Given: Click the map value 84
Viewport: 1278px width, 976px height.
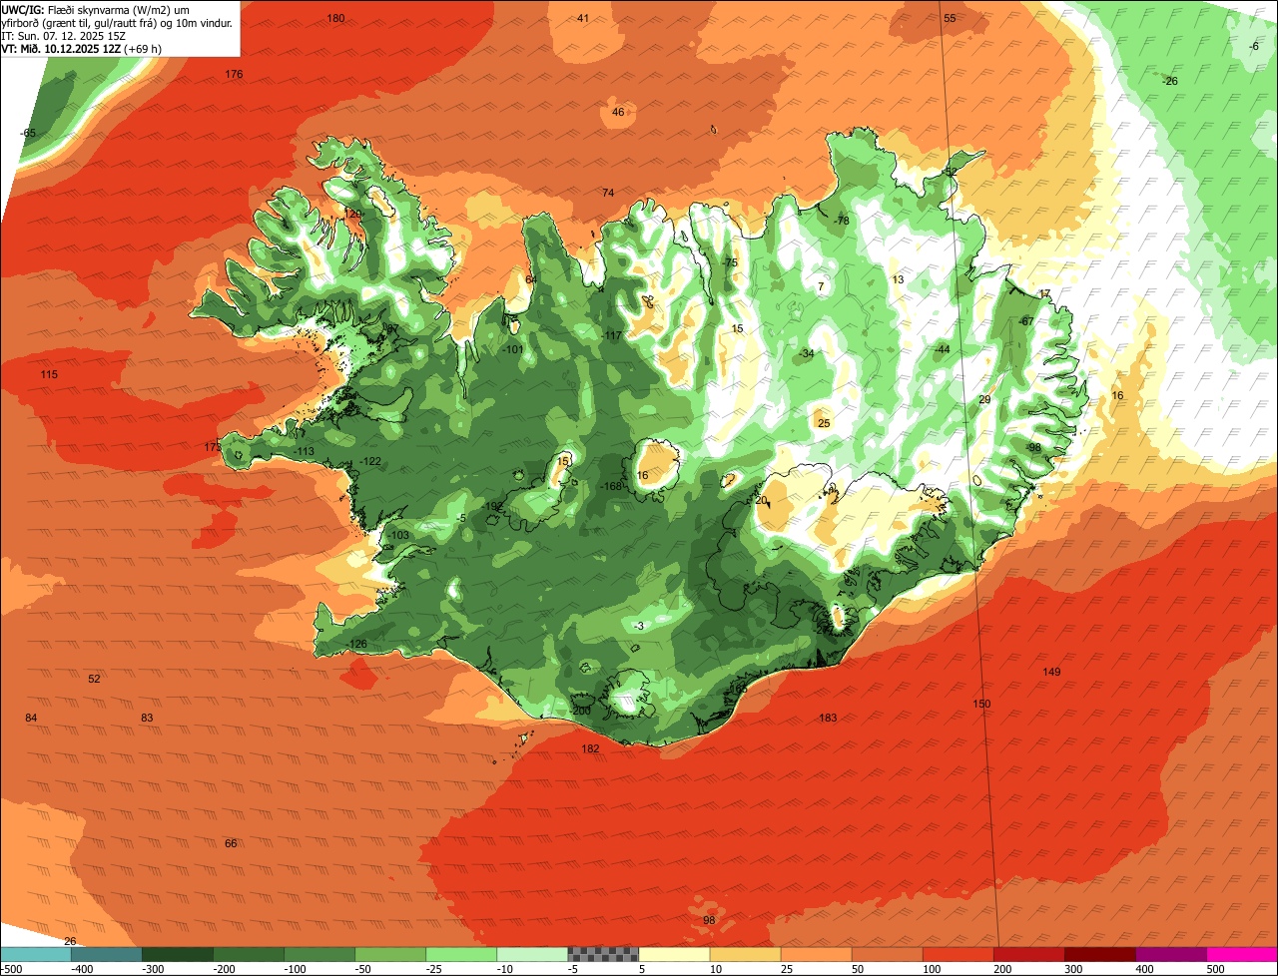Looking at the screenshot, I should coord(31,719).
